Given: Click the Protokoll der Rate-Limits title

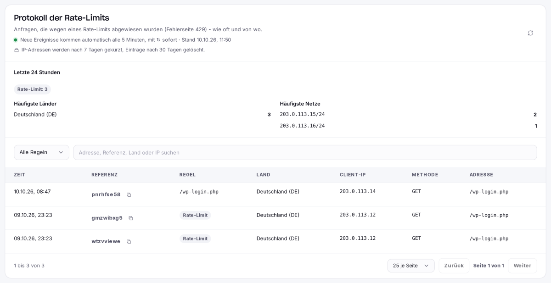Looking at the screenshot, I should (62, 18).
